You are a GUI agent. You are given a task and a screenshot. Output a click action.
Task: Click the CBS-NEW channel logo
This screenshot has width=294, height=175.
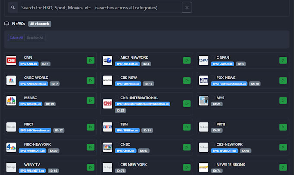pos(107,81)
